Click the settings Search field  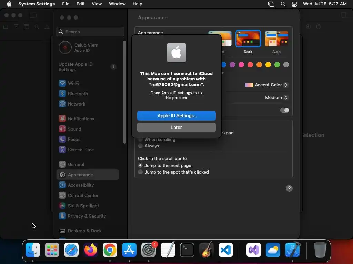(x=90, y=32)
